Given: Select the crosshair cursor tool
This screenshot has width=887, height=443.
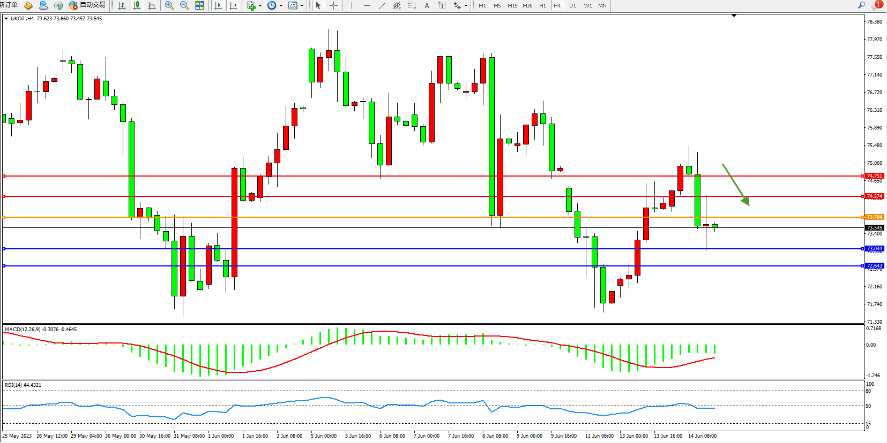Looking at the screenshot, I should pyautogui.click(x=333, y=5).
